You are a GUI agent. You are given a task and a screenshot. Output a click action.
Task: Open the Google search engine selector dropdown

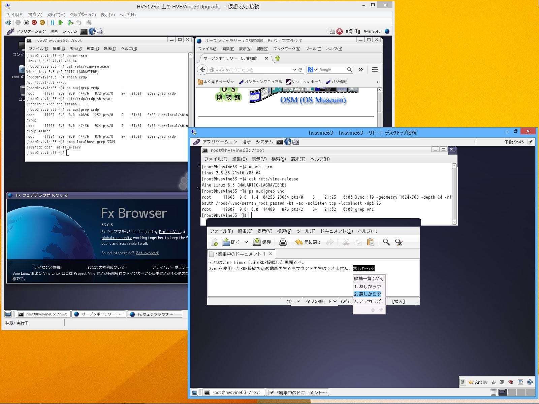pos(312,70)
